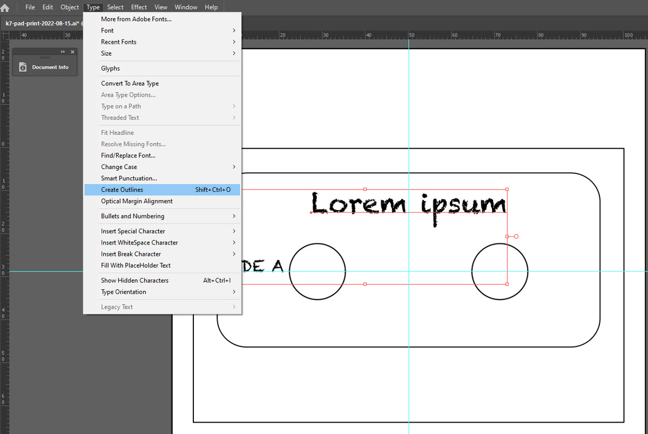Toggle Show Hidden Characters
The image size is (648, 434).
click(x=134, y=281)
